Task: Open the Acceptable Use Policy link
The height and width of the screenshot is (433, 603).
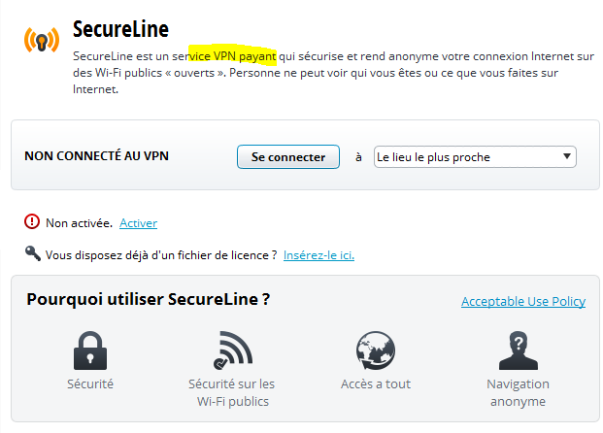Action: [x=522, y=302]
